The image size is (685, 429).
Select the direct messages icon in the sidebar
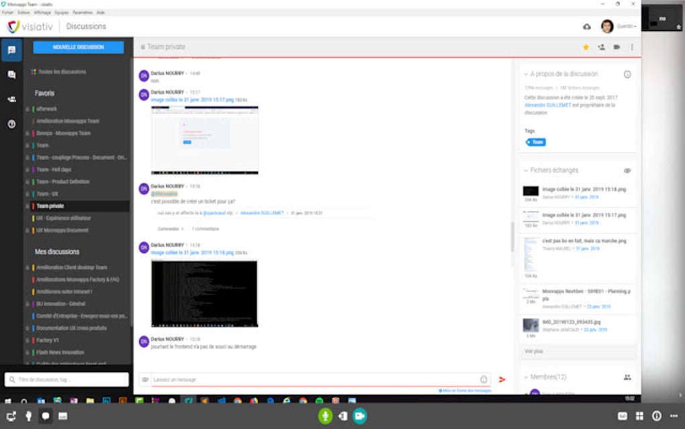click(11, 75)
